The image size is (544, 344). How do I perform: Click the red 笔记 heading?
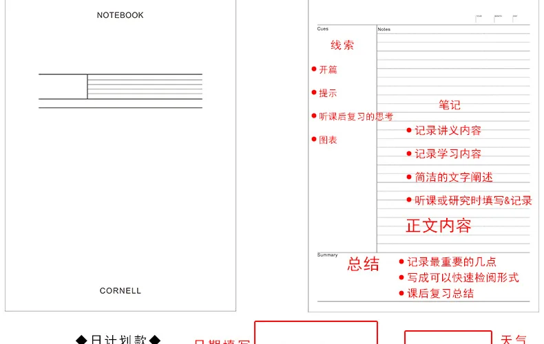(449, 105)
